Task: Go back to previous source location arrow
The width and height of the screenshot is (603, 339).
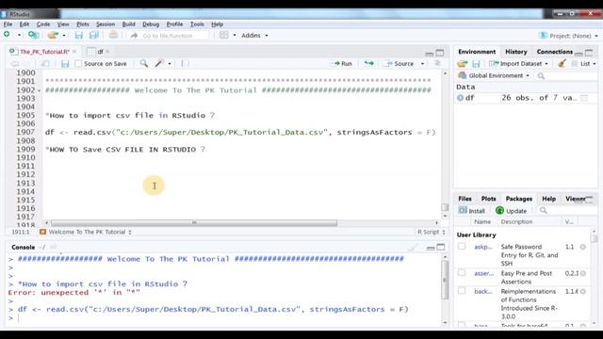Action: point(15,64)
